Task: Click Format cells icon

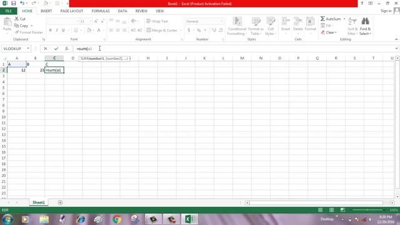Action: (x=311, y=21)
